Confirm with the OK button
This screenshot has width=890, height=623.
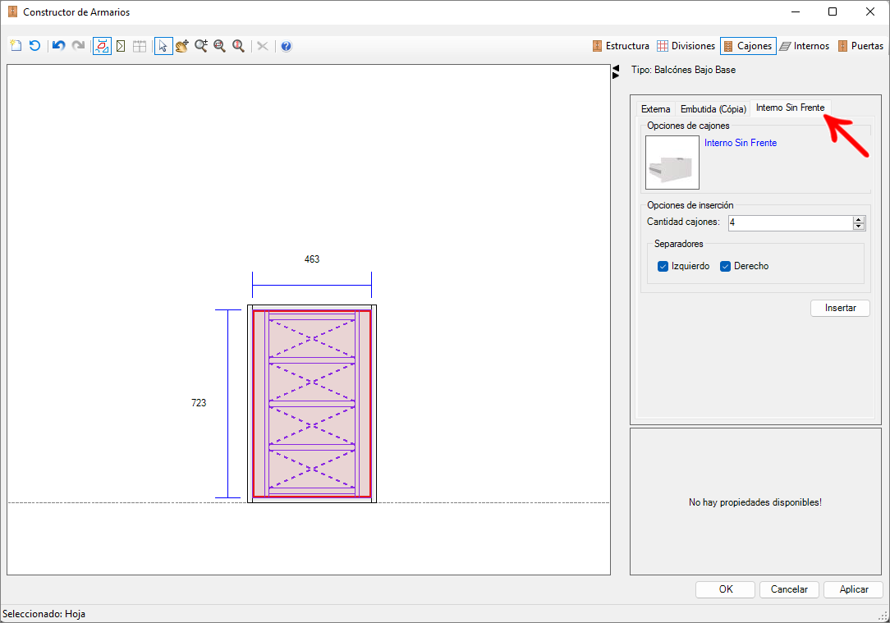point(726,589)
